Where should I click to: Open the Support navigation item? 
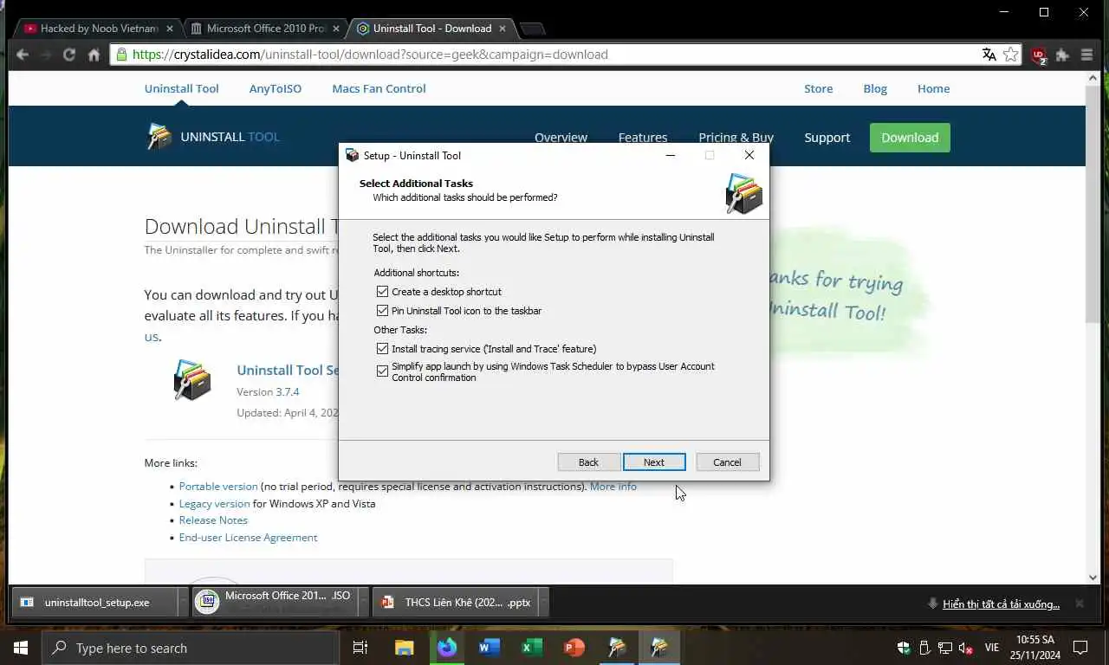coord(827,138)
